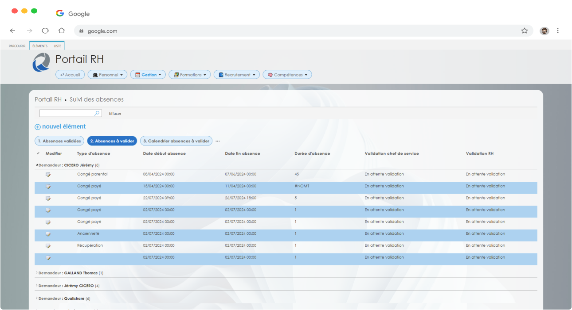Image resolution: width=572 pixels, height=310 pixels.
Task: Select the 3. Calendrier absences à valider view
Action: [176, 141]
